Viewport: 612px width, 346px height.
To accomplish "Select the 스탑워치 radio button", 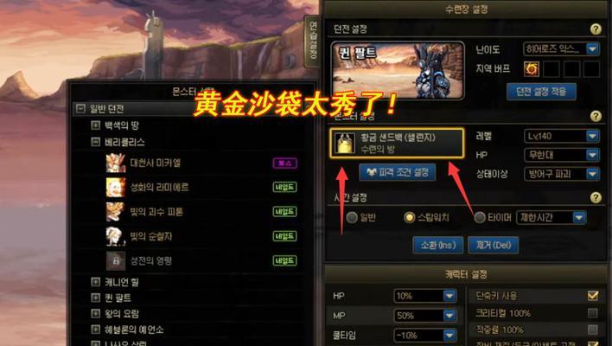I will [409, 217].
